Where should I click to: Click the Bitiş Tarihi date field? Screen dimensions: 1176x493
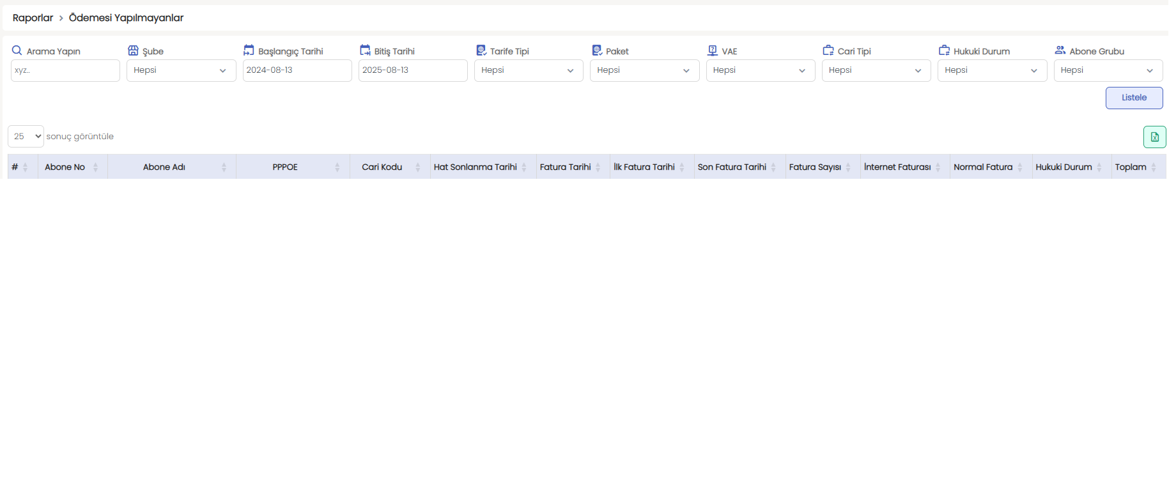click(x=413, y=70)
